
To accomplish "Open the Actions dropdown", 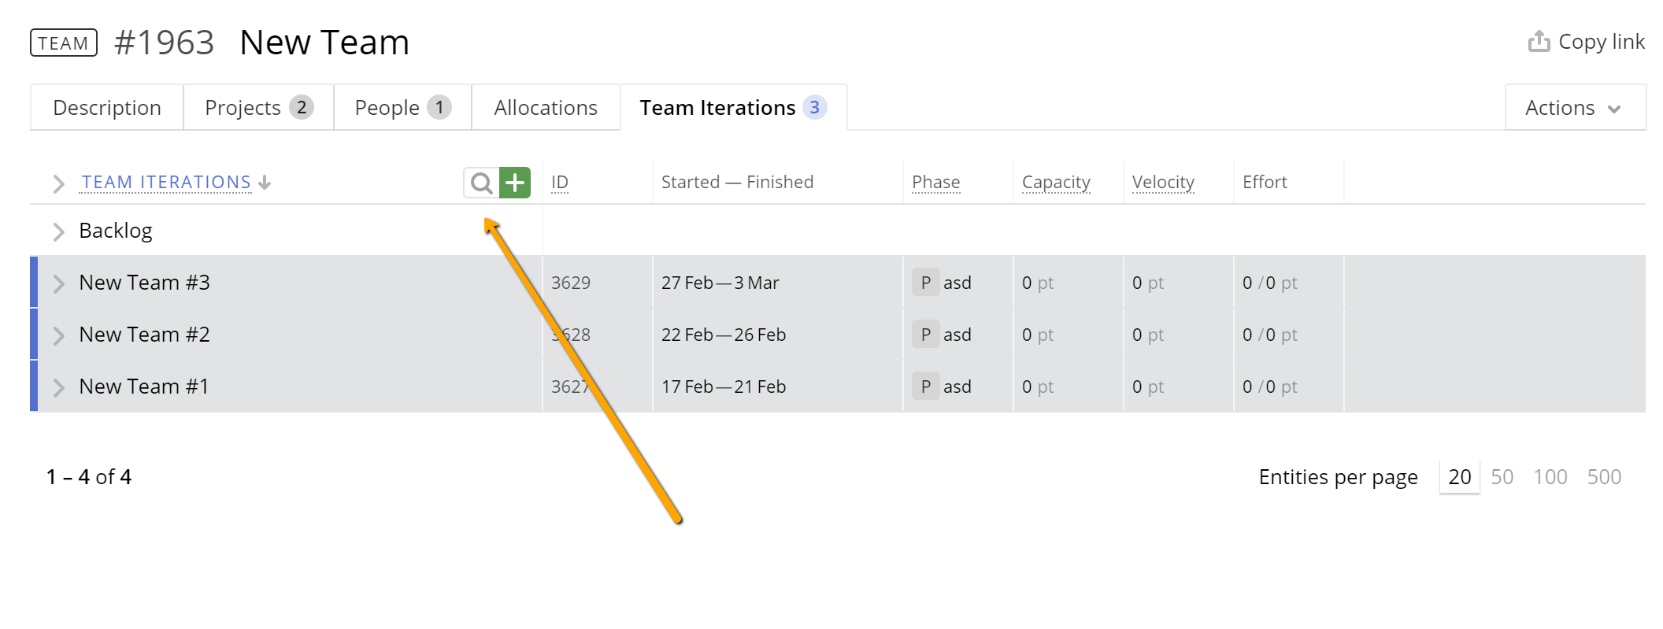I will (1574, 108).
